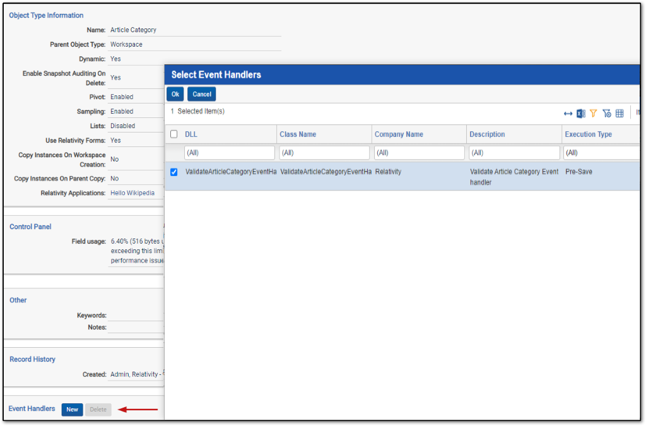646x426 pixels.
Task: Export the list to Excel
Action: click(580, 114)
